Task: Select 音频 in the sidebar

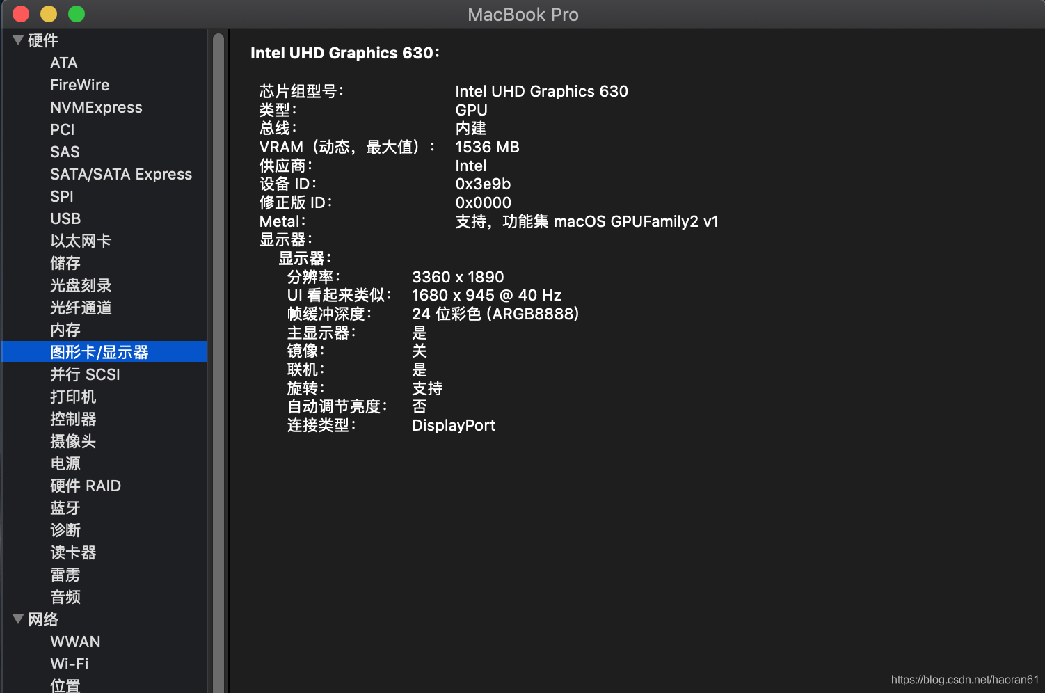Action: pyautogui.click(x=65, y=597)
